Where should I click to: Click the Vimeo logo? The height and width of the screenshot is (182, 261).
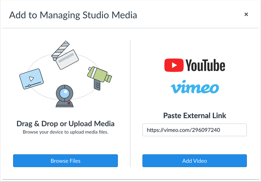click(195, 87)
